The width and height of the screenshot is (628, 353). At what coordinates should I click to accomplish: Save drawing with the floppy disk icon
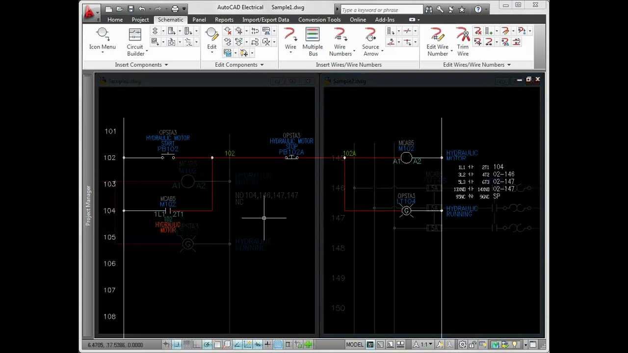[x=131, y=9]
